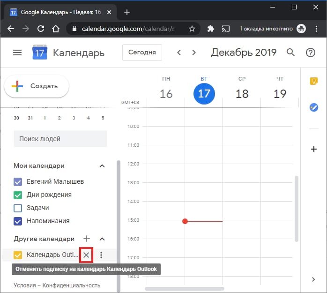Image resolution: width=327 pixels, height=293 pixels.
Task: Open the Конфиденциальность link
Action: [x=71, y=285]
